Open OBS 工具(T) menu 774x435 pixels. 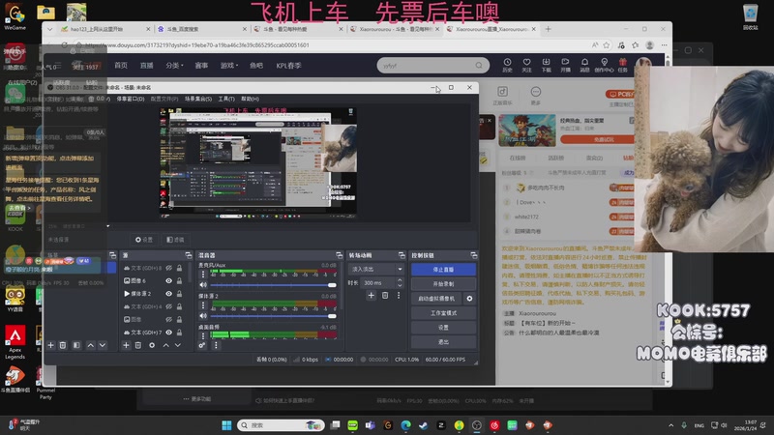226,99
